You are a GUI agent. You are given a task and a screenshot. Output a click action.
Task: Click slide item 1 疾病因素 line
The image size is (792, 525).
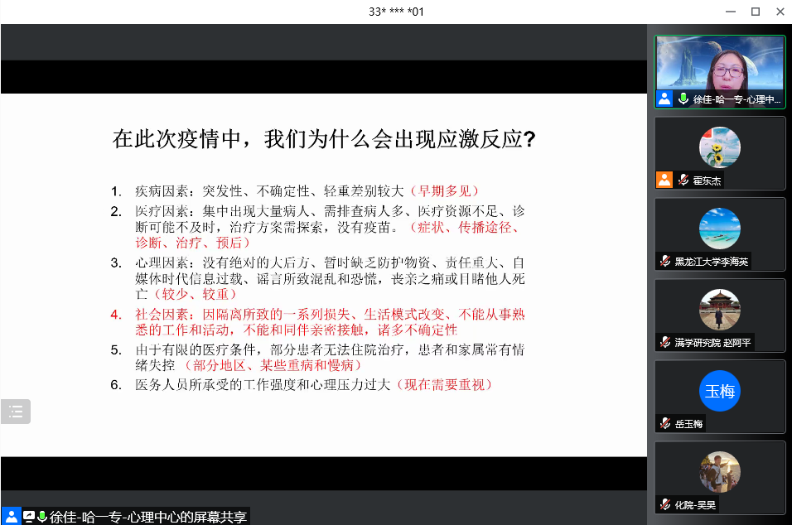294,191
